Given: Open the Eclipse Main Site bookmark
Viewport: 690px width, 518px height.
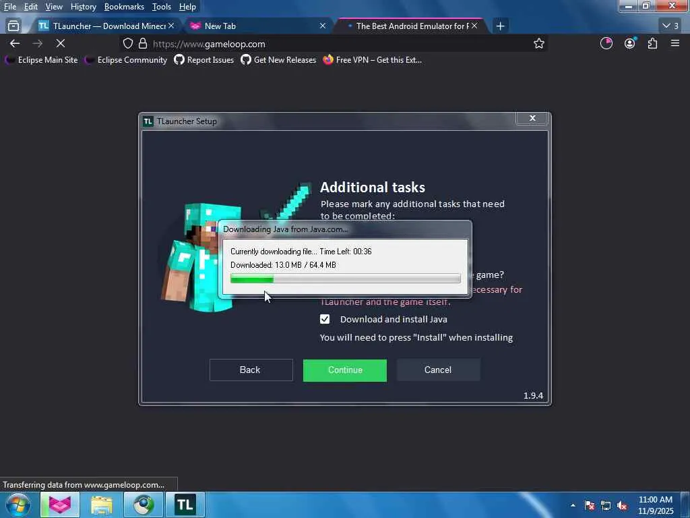Looking at the screenshot, I should pos(41,60).
